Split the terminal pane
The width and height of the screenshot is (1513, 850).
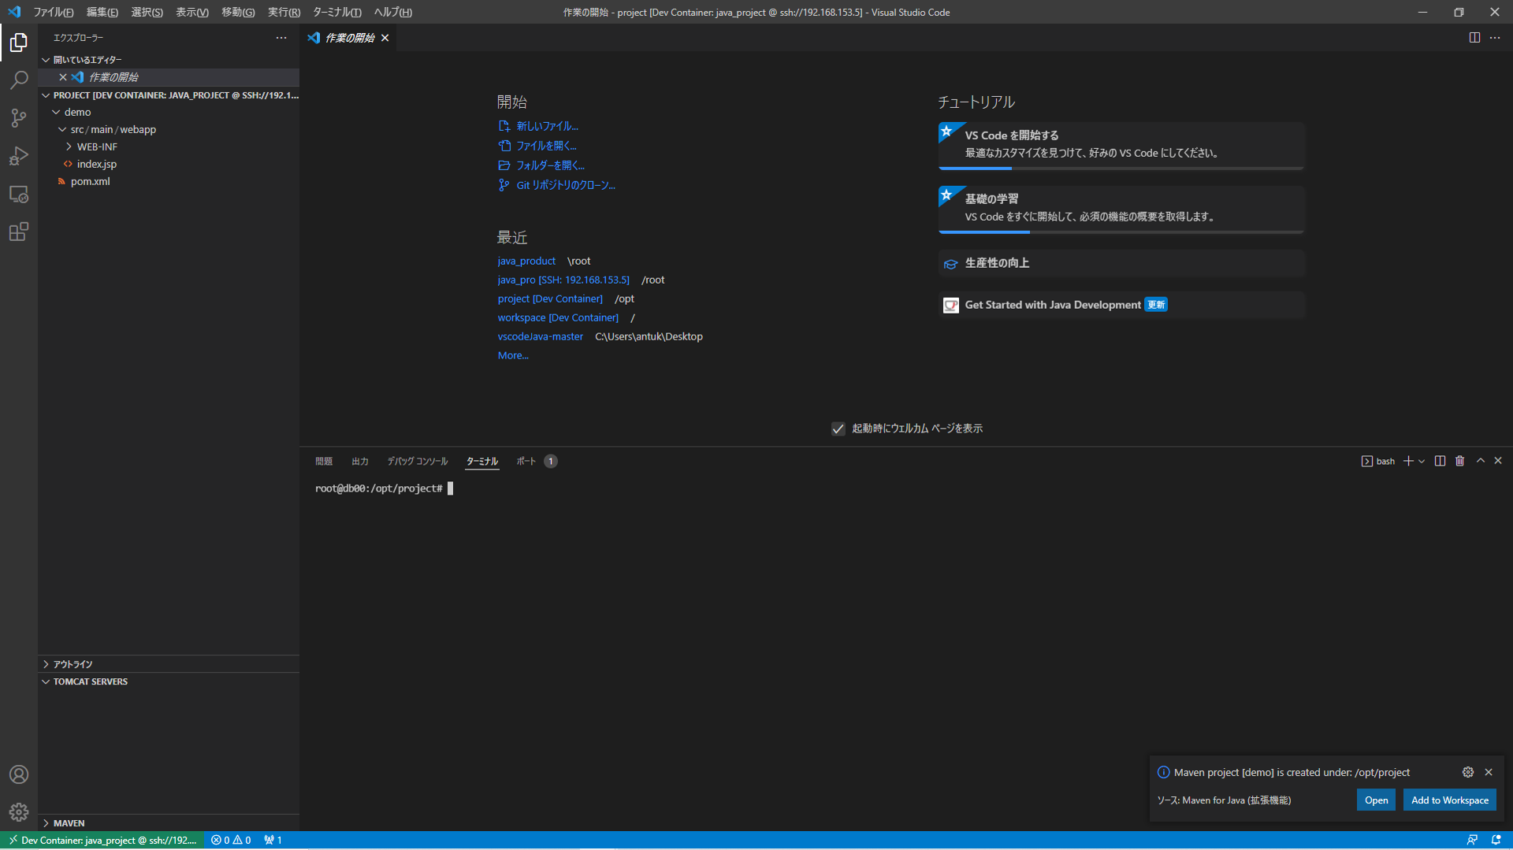[x=1440, y=461]
